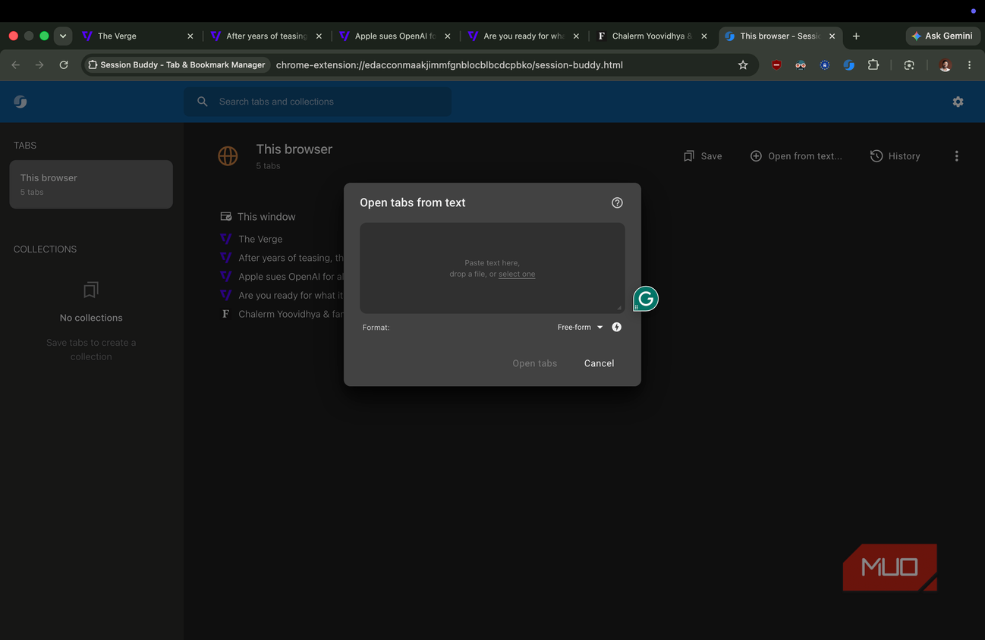Bookmark this page with the star icon
985x640 pixels.
point(743,65)
